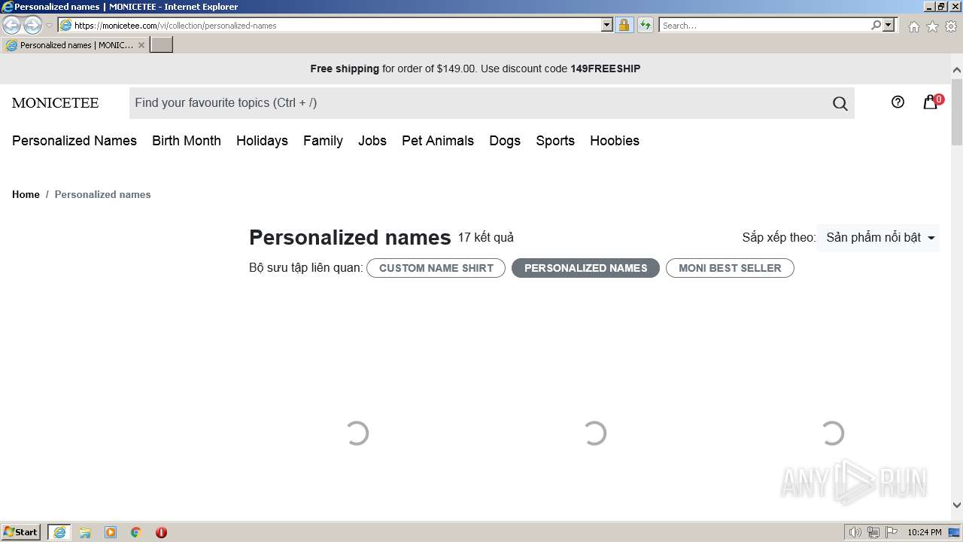Open Sports menu item
The image size is (963, 542).
[555, 141]
